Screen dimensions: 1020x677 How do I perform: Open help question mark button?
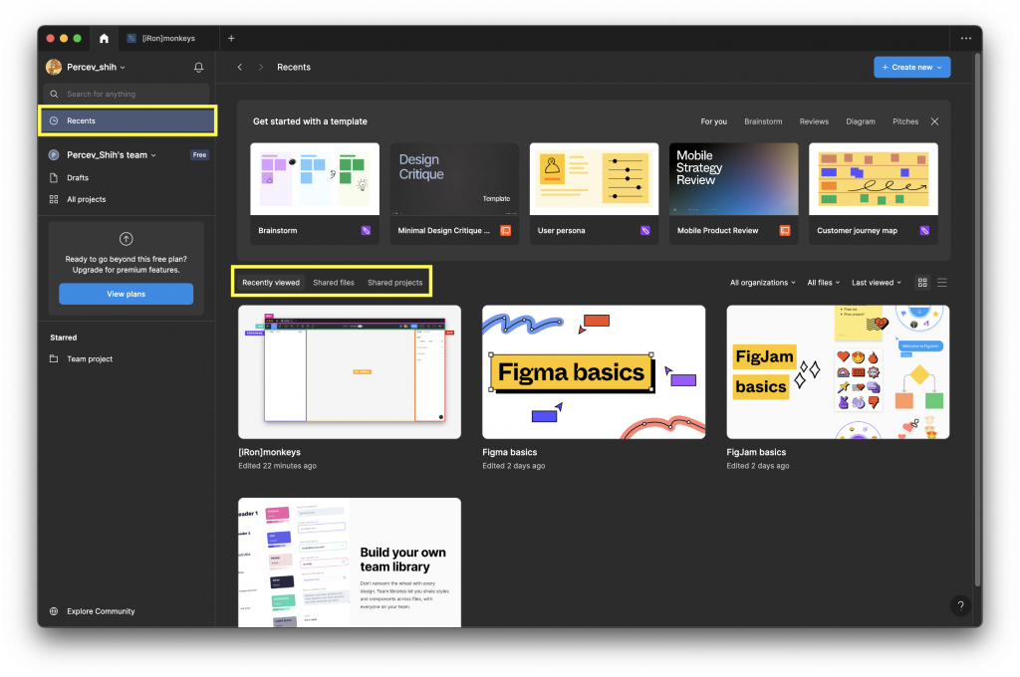pos(961,605)
